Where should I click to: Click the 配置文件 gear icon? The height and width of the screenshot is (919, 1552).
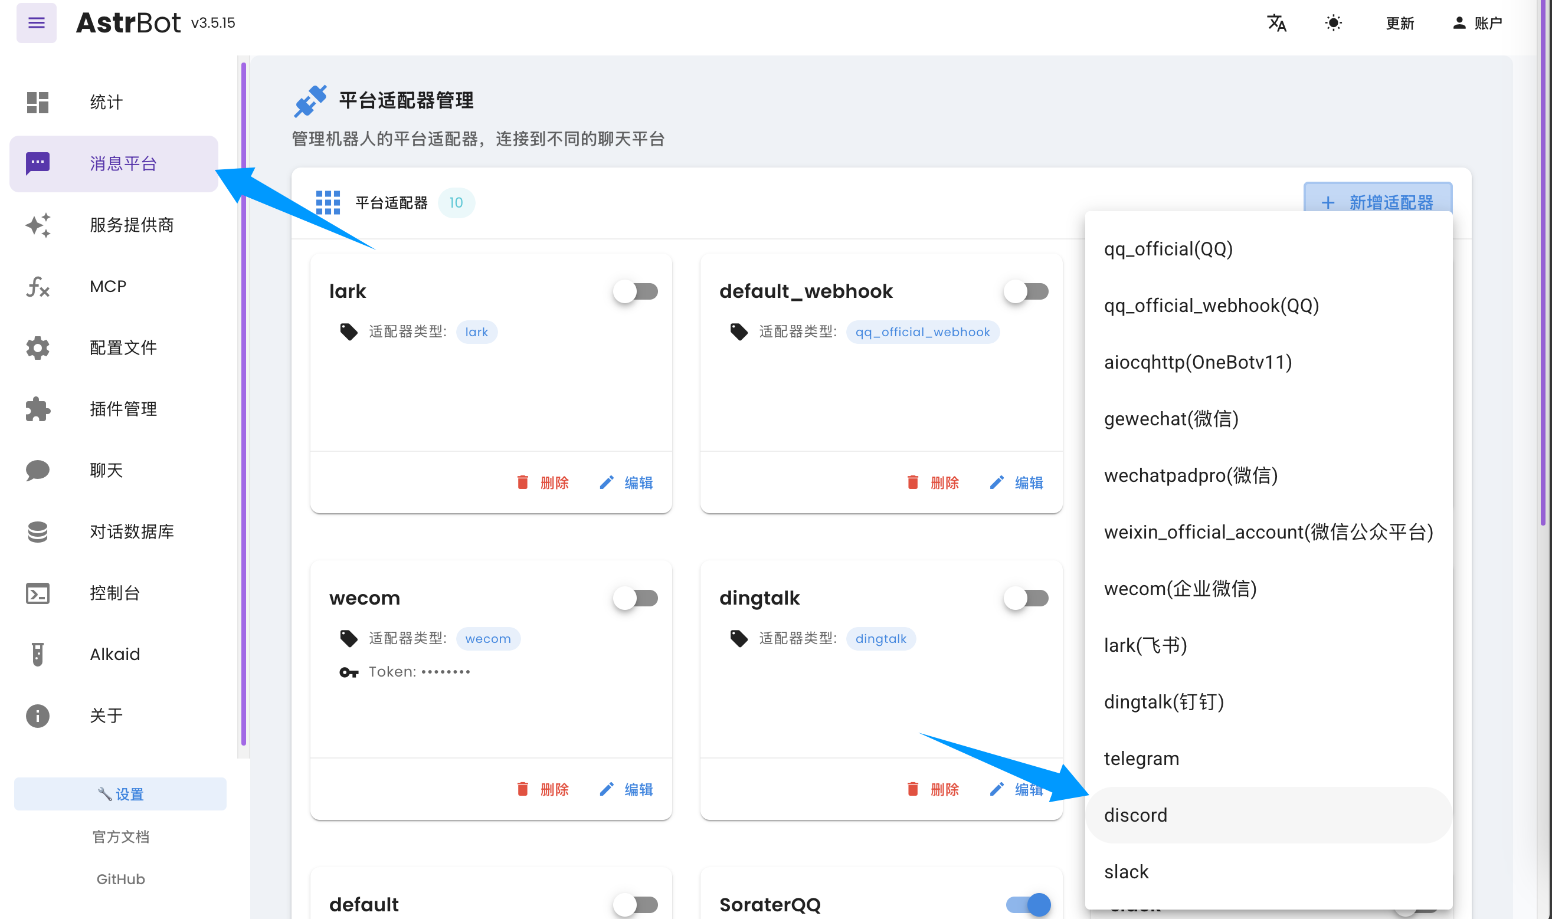point(37,347)
